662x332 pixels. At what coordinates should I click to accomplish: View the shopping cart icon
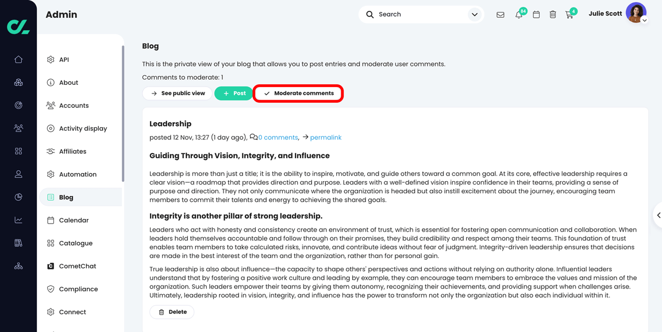(x=569, y=14)
